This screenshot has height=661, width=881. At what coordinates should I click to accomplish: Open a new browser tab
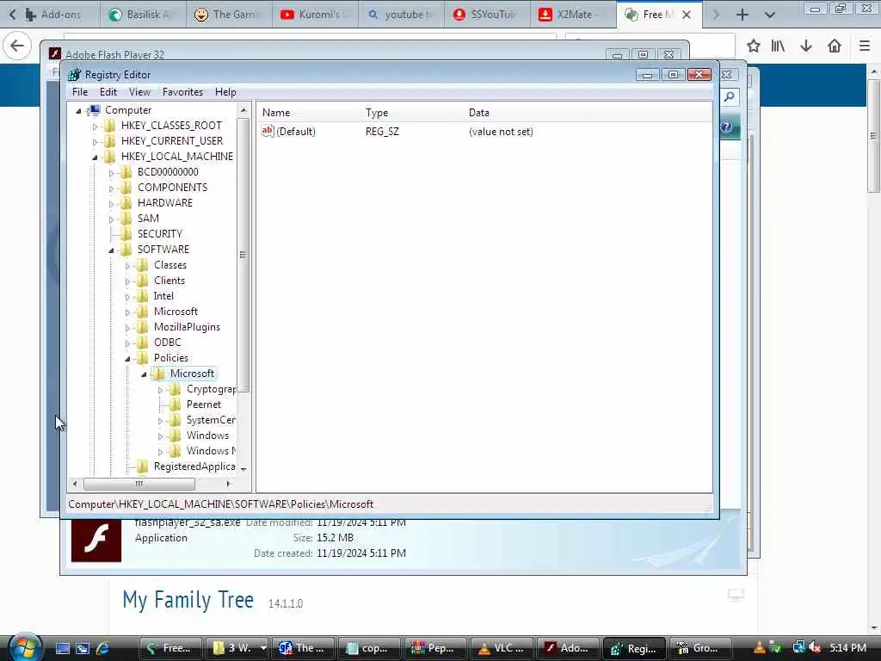pyautogui.click(x=742, y=15)
